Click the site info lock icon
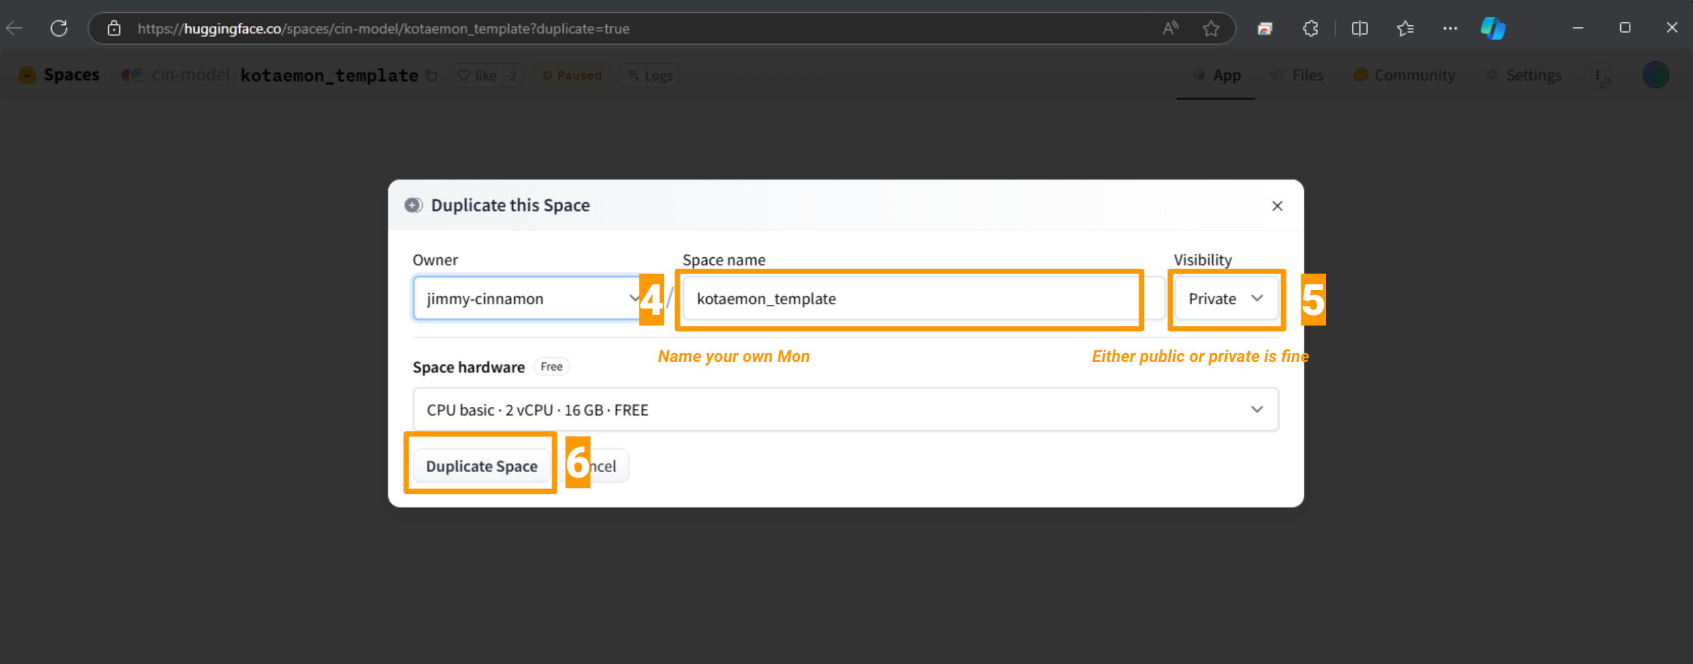The width and height of the screenshot is (1693, 664). pyautogui.click(x=114, y=29)
